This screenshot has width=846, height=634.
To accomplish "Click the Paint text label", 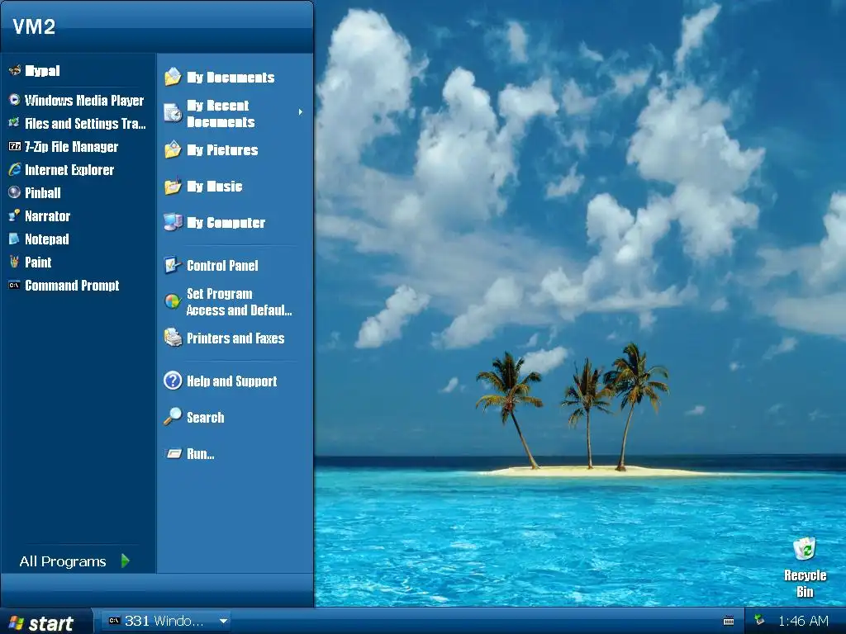I will (x=38, y=263).
